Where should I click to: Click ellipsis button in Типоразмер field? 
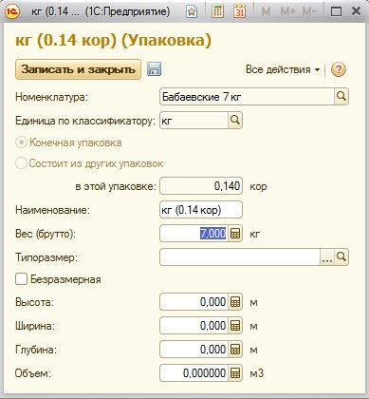coord(327,257)
